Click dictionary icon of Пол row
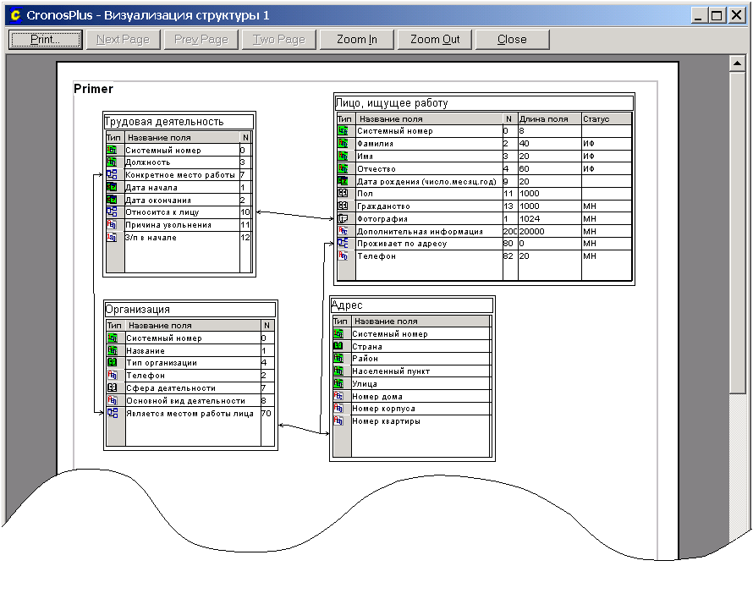The width and height of the screenshot is (753, 599). point(343,193)
